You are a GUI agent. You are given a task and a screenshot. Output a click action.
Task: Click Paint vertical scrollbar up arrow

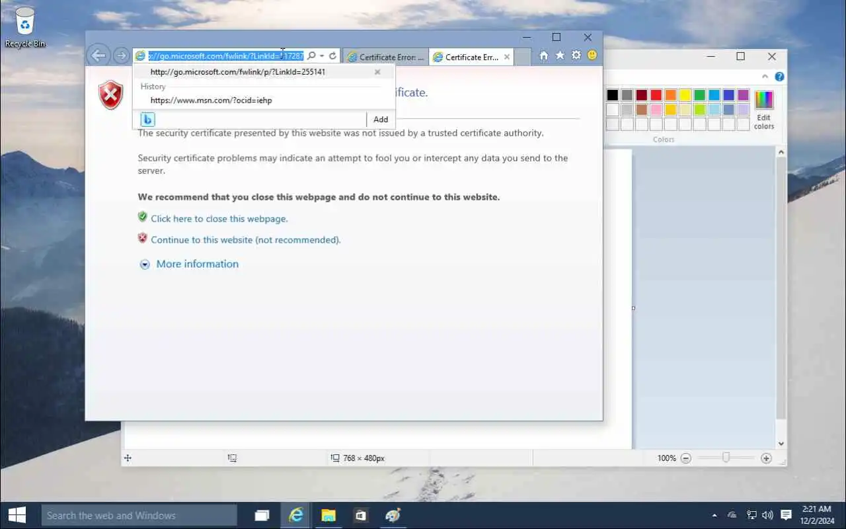(781, 152)
